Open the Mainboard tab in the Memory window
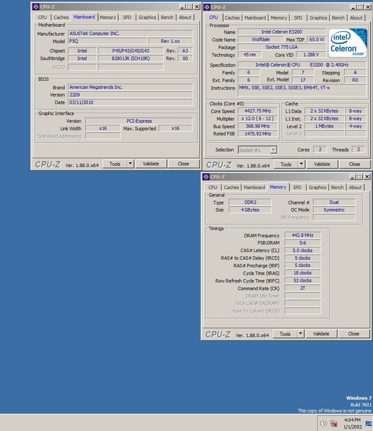Image resolution: width=373 pixels, height=431 pixels. point(254,187)
